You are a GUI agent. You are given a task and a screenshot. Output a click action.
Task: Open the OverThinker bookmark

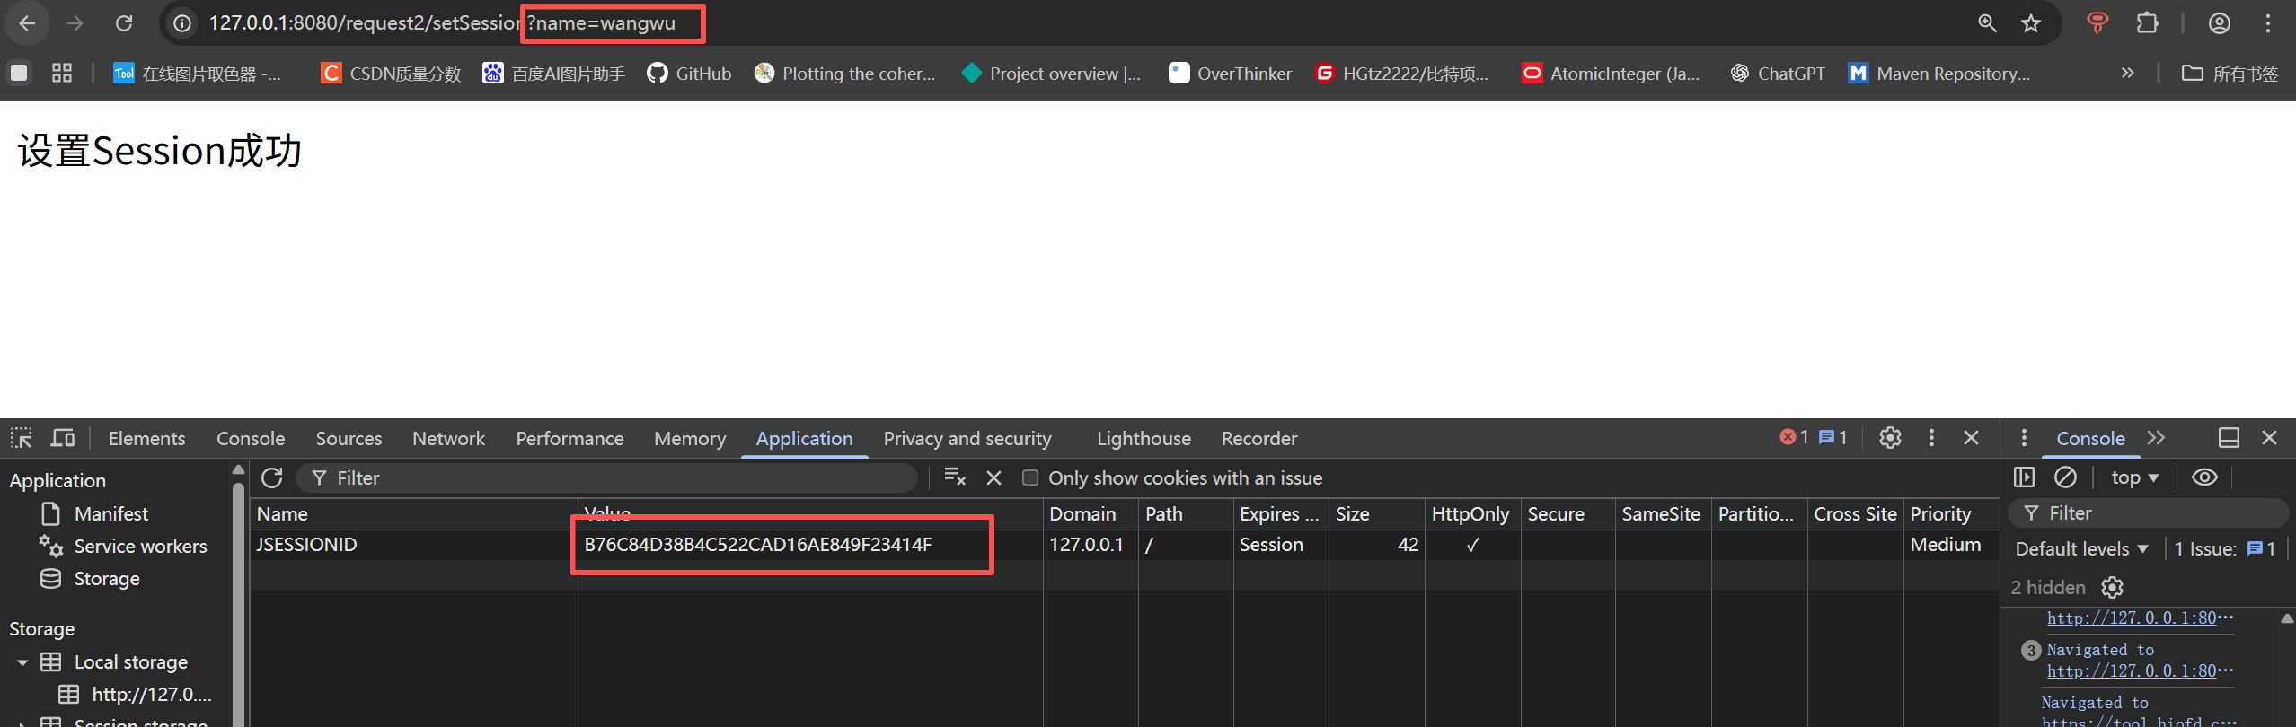1230,74
